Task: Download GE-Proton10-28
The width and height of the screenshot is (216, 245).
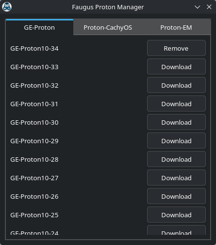Action: coord(176,159)
